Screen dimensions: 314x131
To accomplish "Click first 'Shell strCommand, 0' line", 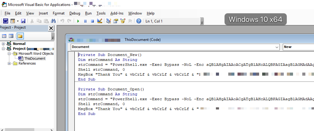I will pos(101,70).
